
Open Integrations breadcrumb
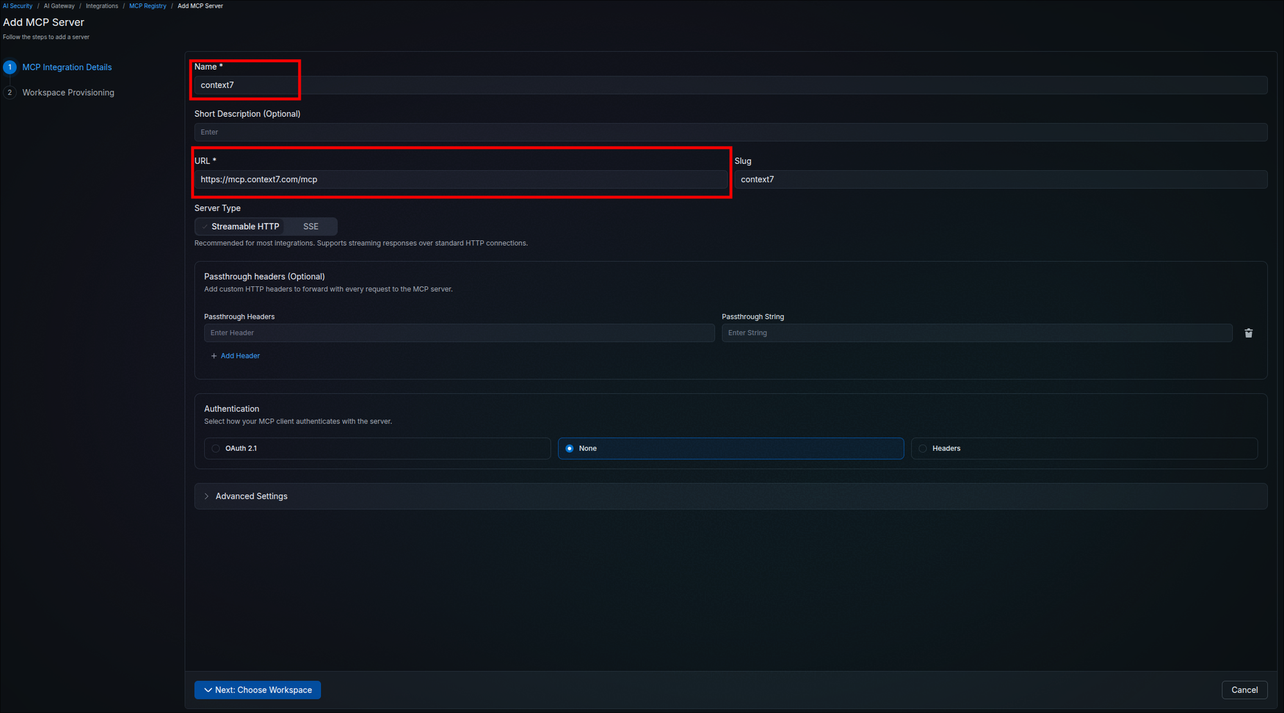(101, 6)
